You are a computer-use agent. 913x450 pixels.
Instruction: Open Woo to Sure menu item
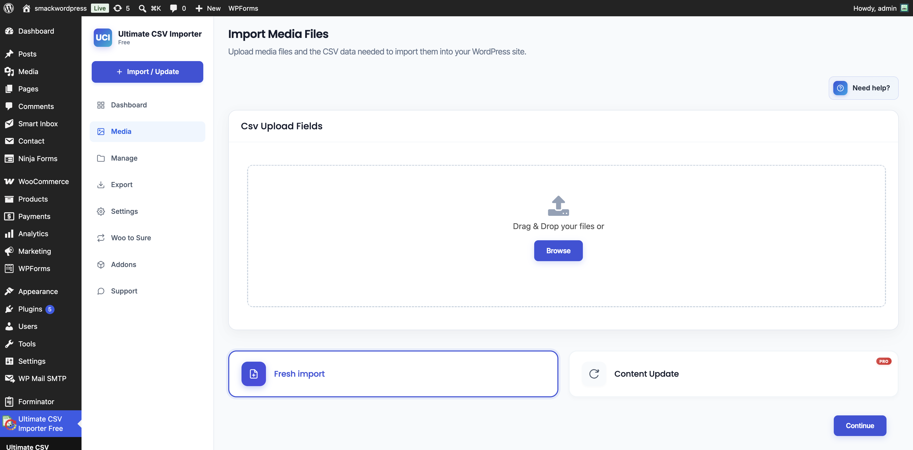147,238
